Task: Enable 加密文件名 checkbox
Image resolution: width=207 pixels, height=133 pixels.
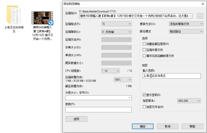Action: tap(144, 107)
